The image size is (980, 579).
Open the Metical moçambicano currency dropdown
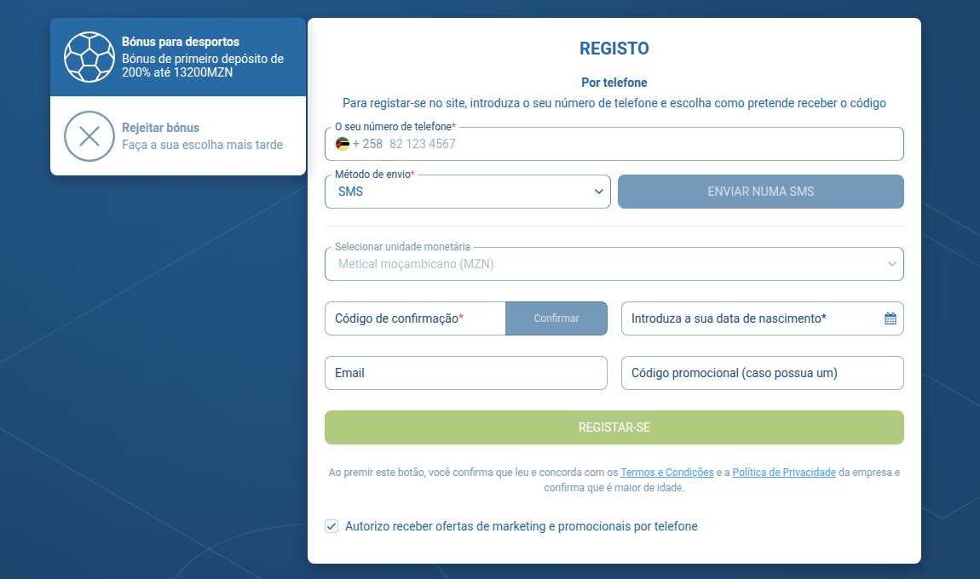(x=614, y=264)
